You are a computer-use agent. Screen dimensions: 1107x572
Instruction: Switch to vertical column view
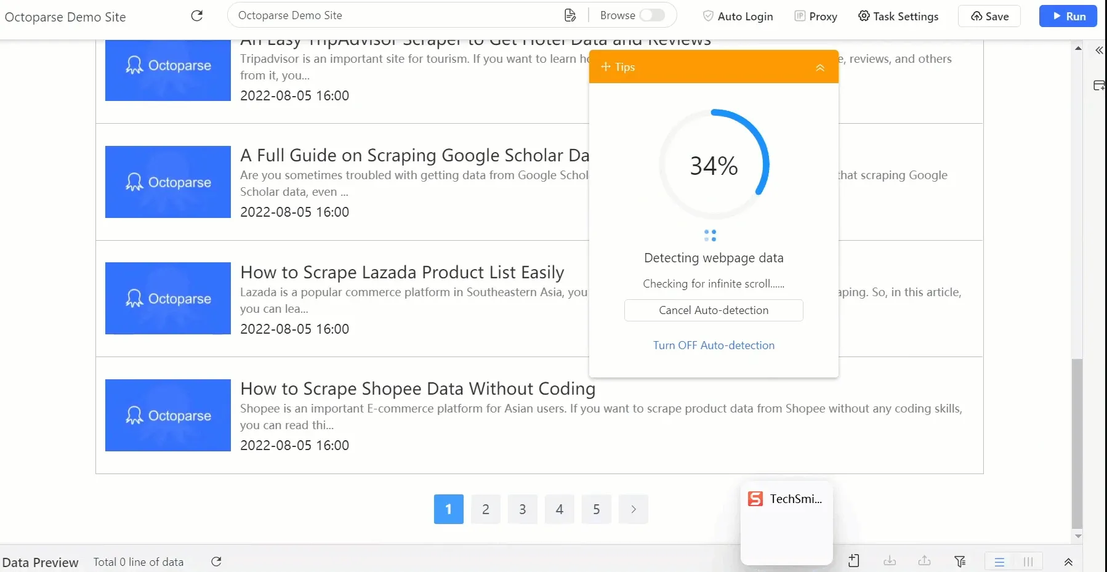[x=1028, y=562]
